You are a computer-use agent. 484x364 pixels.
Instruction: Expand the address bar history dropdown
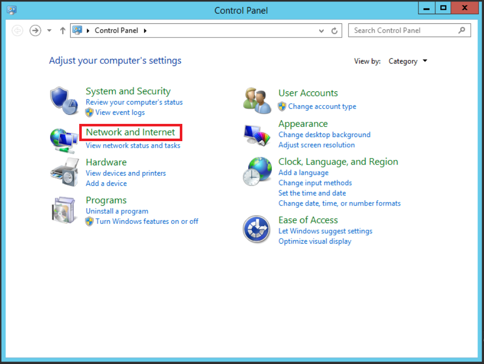tap(321, 30)
